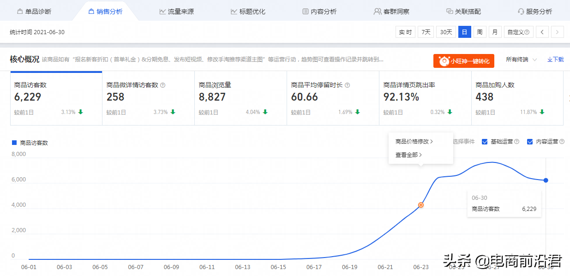Click the 商品价格修改 event link
The height and width of the screenshot is (276, 570).
click(413, 142)
